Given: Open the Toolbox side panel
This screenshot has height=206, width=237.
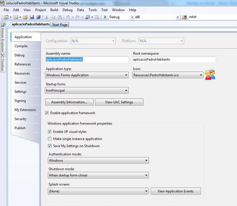Looking at the screenshot, I should pyautogui.click(x=3, y=63).
